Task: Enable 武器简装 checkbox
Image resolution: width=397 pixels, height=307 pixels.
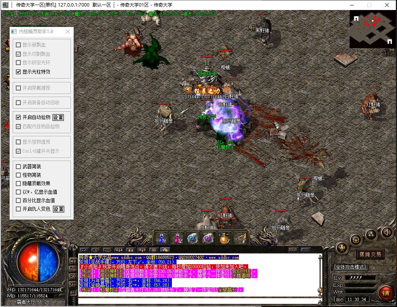Action: 18,166
